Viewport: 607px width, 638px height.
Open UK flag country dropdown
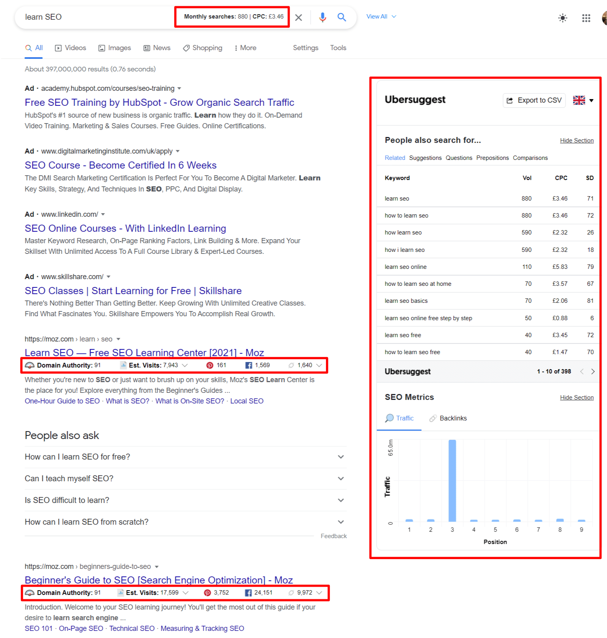coord(583,100)
